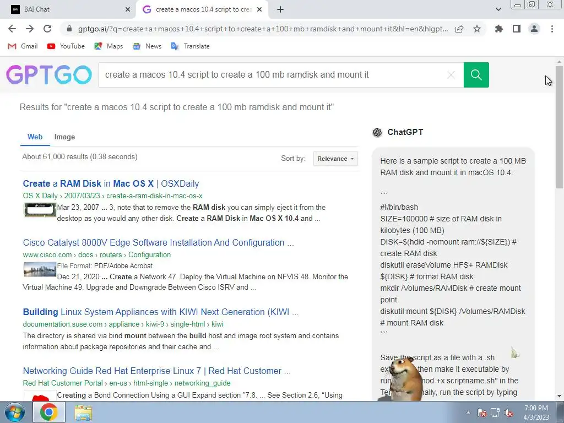Switch to the Image results tab
564x423 pixels.
(65, 137)
